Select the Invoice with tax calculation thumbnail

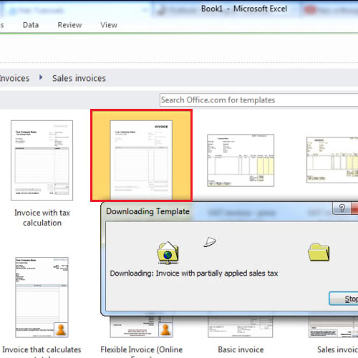point(42,160)
